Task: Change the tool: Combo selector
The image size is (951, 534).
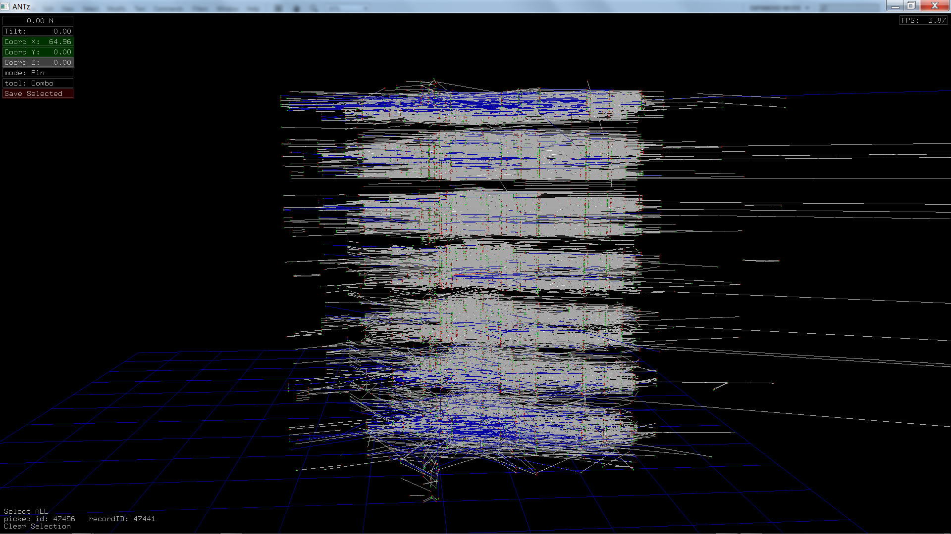Action: (x=38, y=83)
